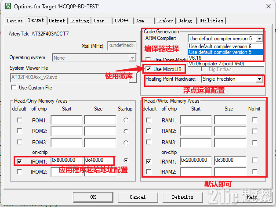
Task: Click the OK button
Action: pos(93,197)
